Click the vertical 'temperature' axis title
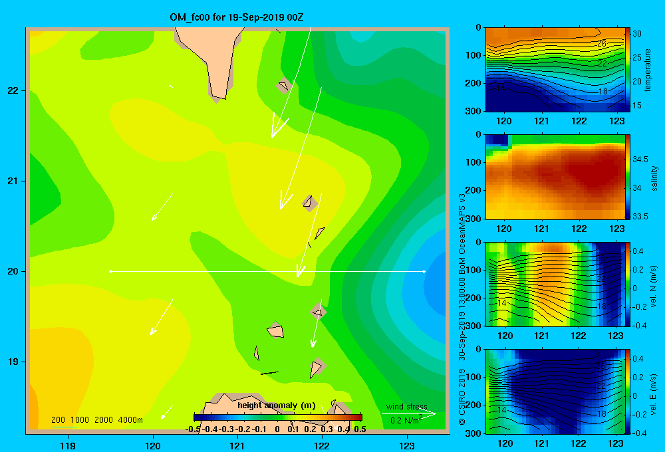 (x=648, y=70)
